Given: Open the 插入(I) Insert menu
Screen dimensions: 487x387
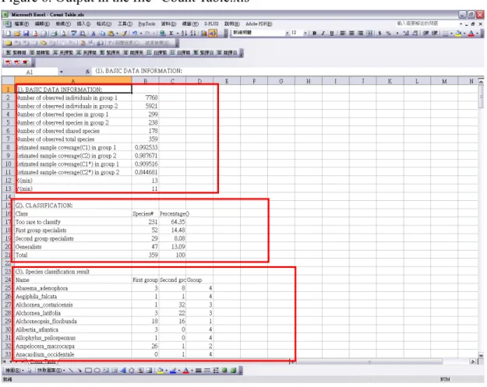Looking at the screenshot, I should (83, 24).
